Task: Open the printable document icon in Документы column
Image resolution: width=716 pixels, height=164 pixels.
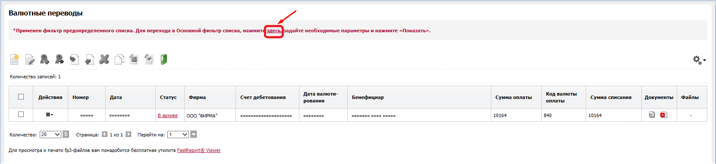Action: [652, 114]
